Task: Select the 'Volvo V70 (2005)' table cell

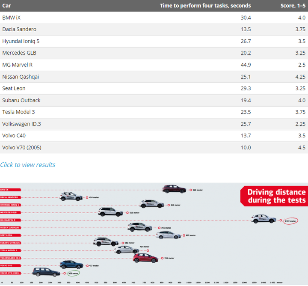Action: (22, 148)
